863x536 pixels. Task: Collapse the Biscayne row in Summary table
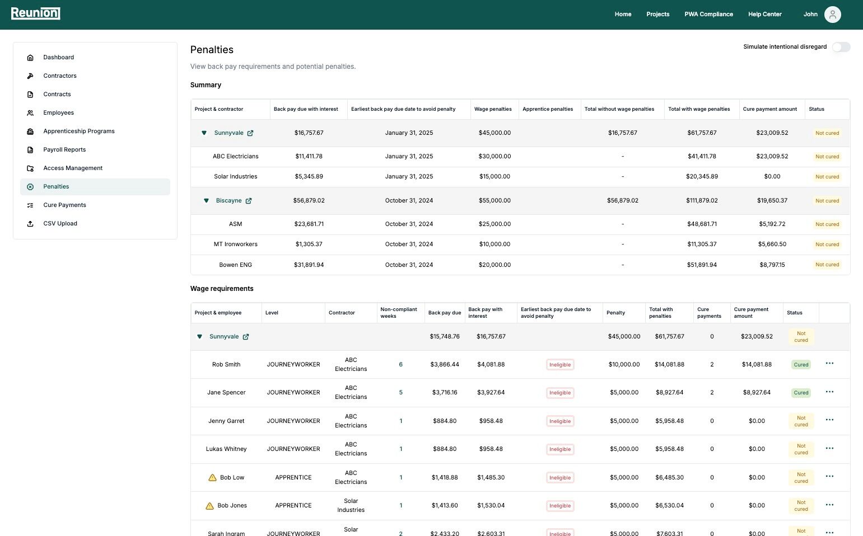(206, 201)
